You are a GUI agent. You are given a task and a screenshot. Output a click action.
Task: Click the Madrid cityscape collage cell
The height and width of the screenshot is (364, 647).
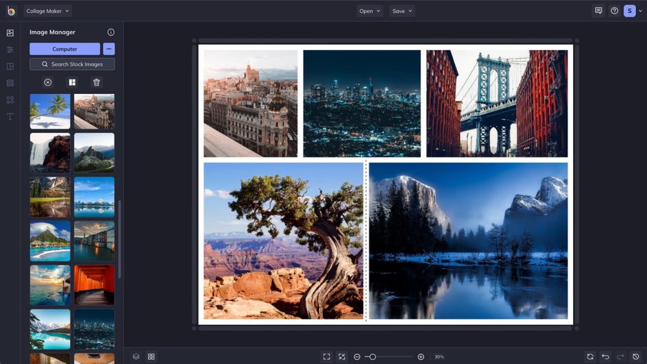[x=250, y=104]
